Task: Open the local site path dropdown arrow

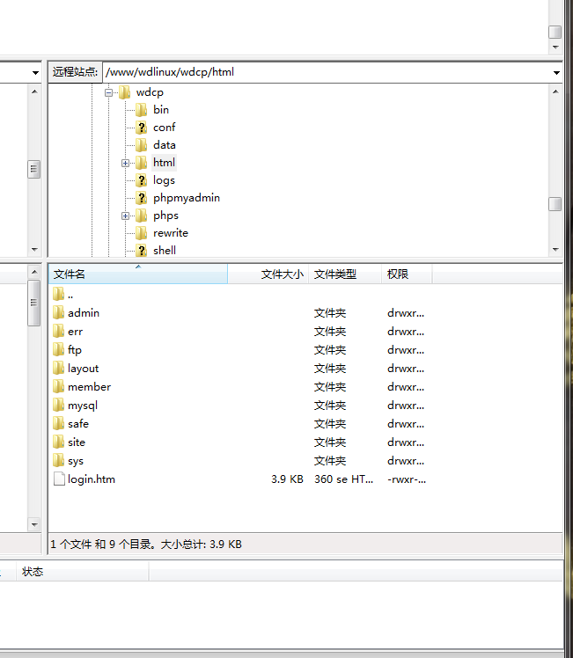Action: 35,73
